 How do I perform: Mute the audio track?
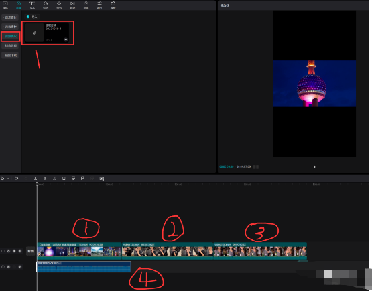click(x=20, y=267)
